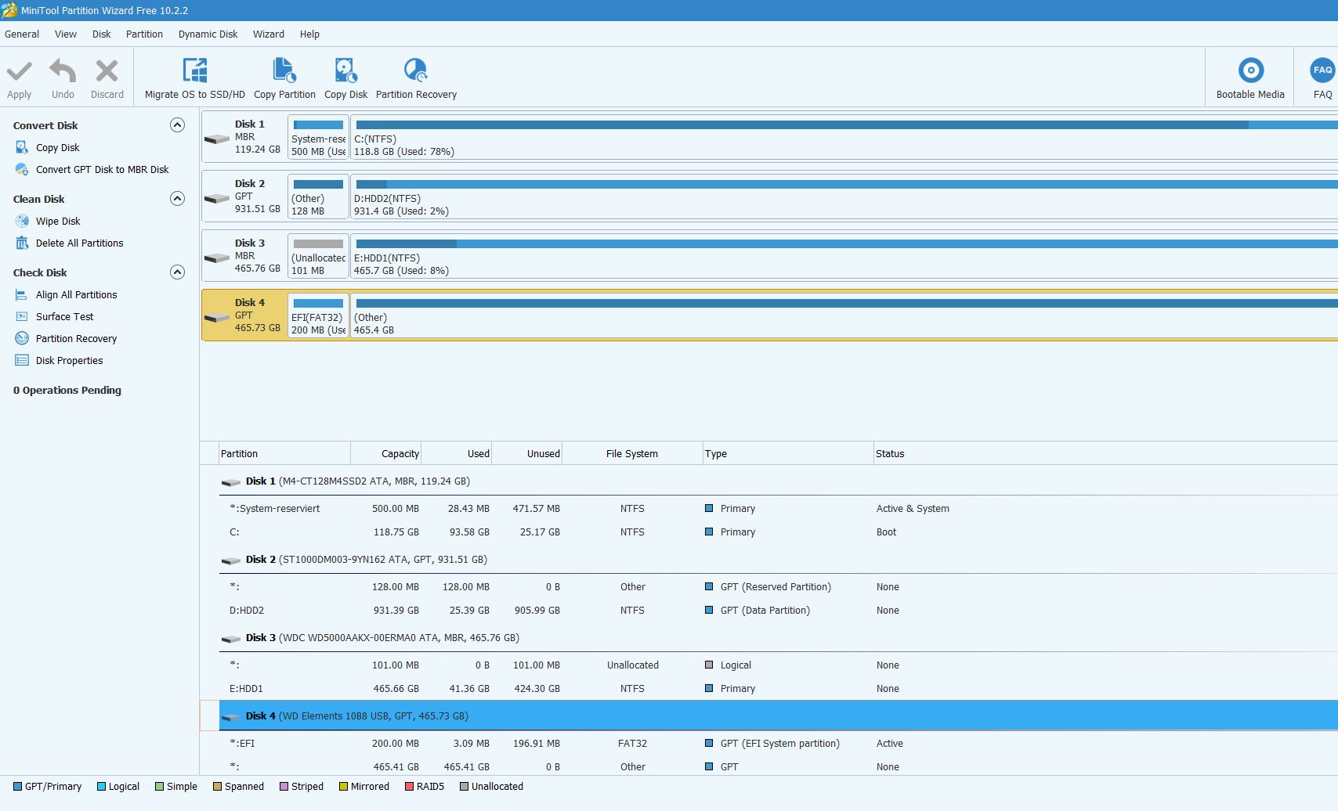Collapse the Check Disk section

[x=177, y=272]
